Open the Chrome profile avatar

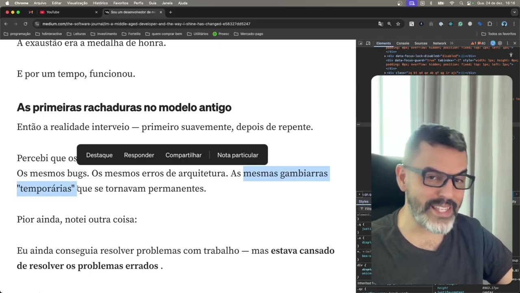click(504, 24)
